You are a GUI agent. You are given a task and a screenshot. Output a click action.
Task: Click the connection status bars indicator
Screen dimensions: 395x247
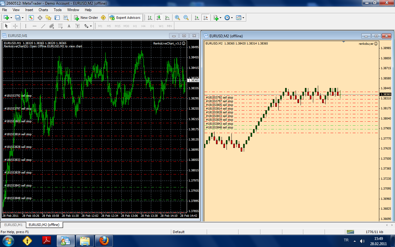coord(350,232)
